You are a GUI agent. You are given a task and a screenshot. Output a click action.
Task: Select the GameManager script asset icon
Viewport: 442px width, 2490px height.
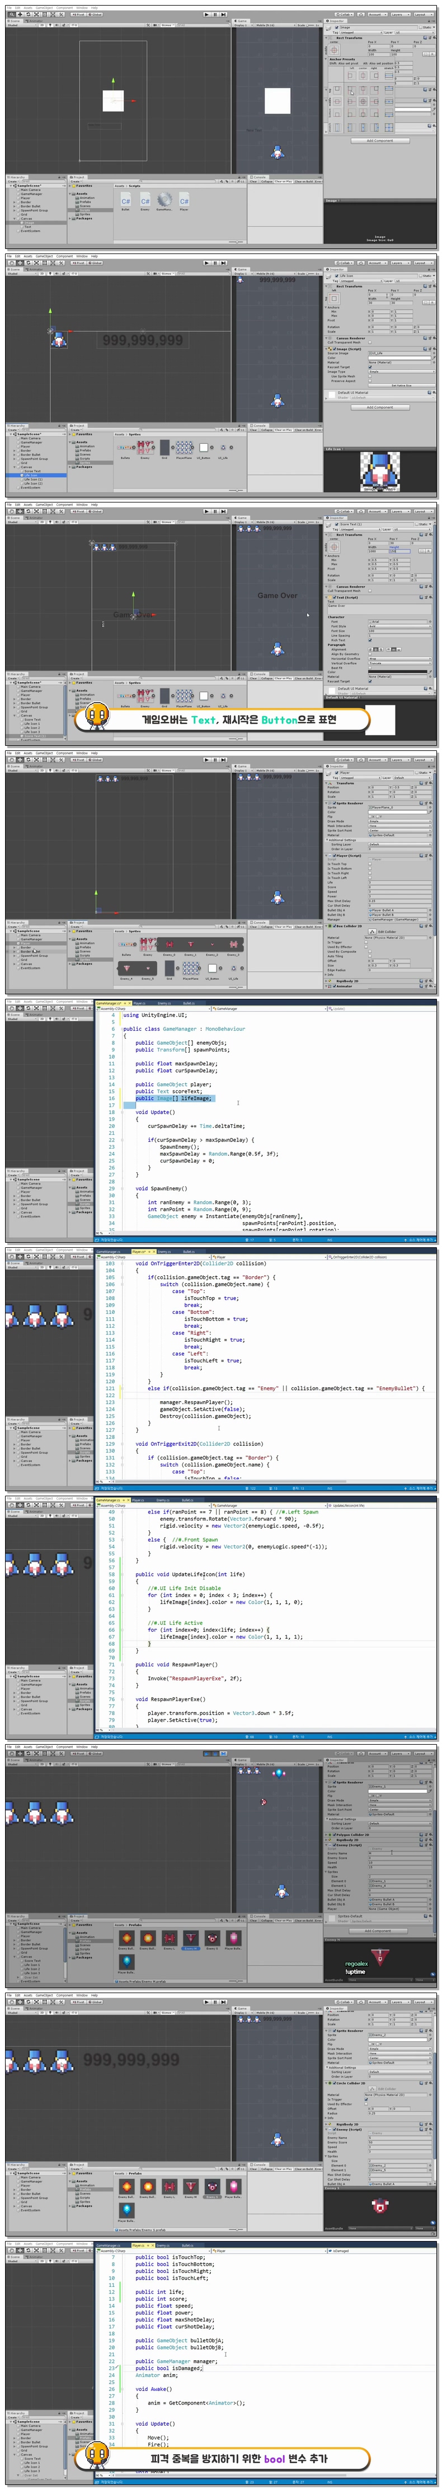164,201
